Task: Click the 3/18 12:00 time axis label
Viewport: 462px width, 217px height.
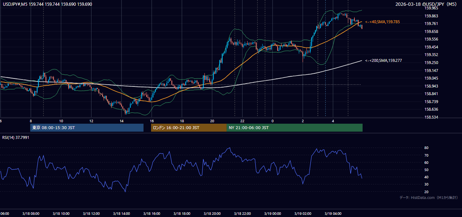Action: pyautogui.click(x=91, y=214)
